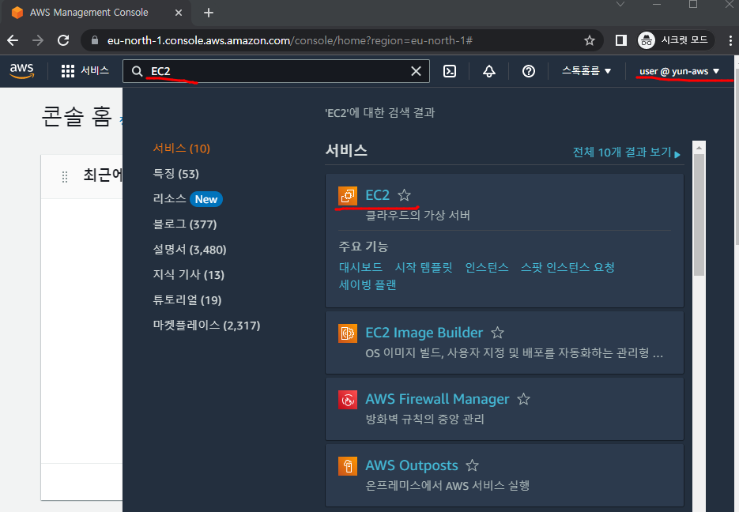Go forward with the browser forward arrow
This screenshot has height=512, width=739.
point(38,40)
